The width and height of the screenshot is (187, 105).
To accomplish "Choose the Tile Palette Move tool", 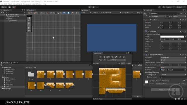I will tap(104, 57).
